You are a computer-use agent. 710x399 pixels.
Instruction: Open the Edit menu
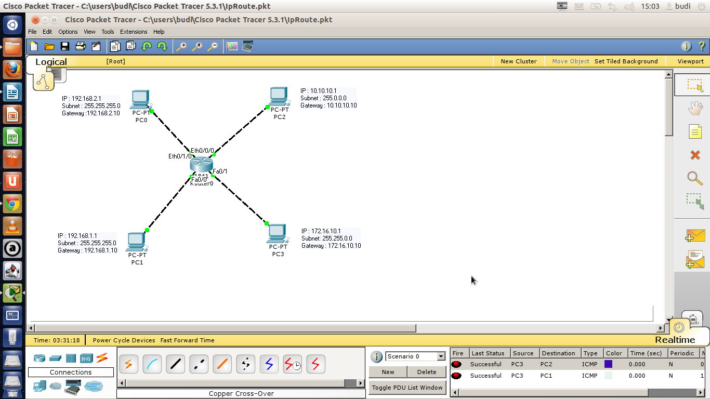click(x=47, y=32)
